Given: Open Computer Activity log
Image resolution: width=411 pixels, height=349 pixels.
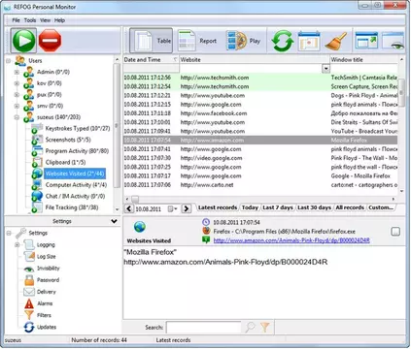Looking at the screenshot, I should point(76,185).
